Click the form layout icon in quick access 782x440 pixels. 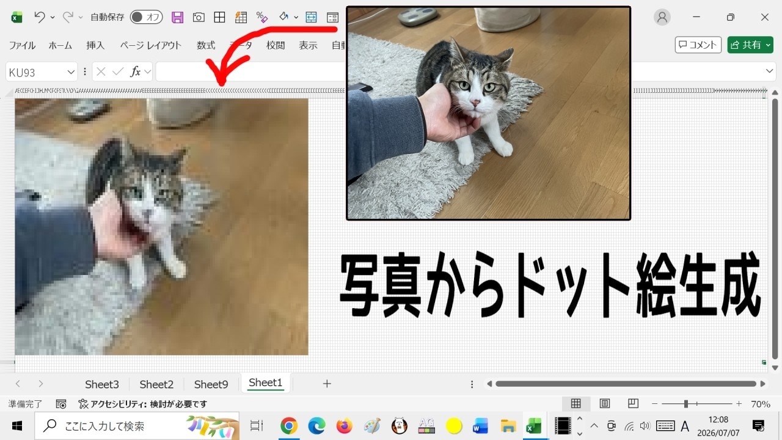pyautogui.click(x=332, y=17)
